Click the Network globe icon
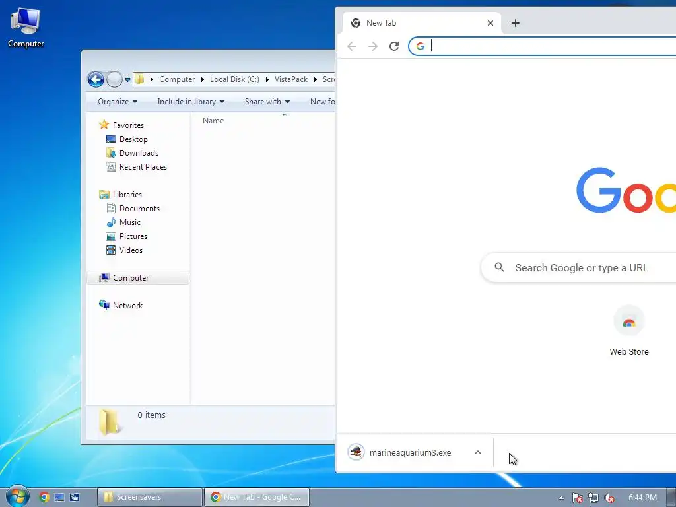The width and height of the screenshot is (676, 507). click(104, 305)
